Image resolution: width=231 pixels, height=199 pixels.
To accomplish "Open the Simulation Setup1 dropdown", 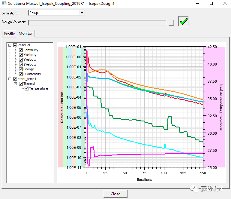I will point(81,13).
